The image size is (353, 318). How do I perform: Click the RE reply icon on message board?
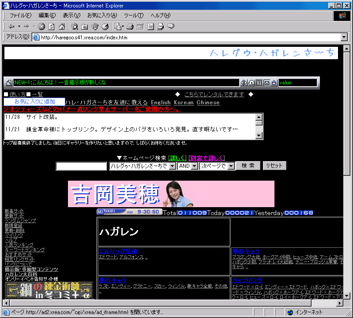point(259,83)
